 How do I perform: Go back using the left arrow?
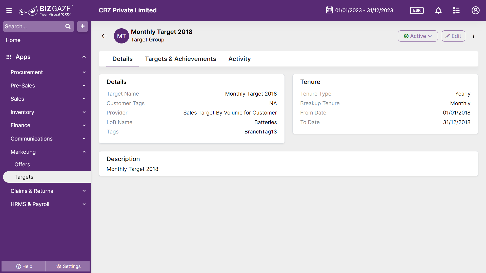[x=104, y=36]
